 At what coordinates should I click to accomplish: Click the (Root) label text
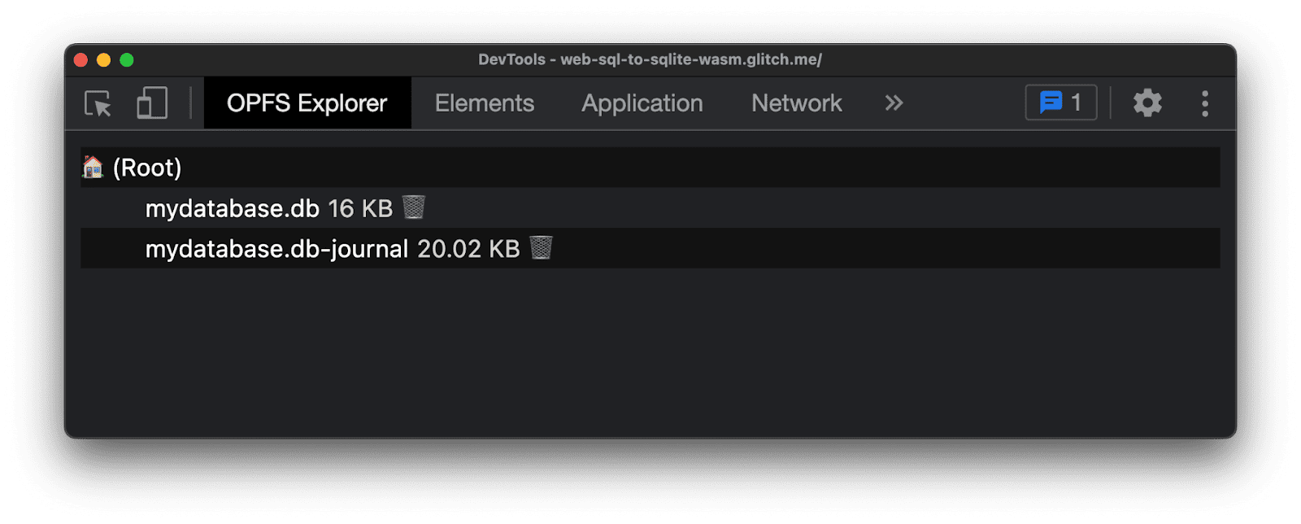(x=147, y=167)
